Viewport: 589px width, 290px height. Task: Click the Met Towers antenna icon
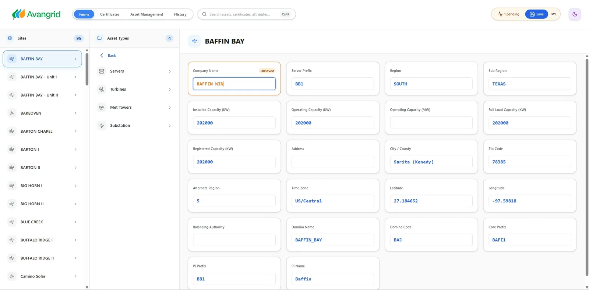[x=102, y=108]
